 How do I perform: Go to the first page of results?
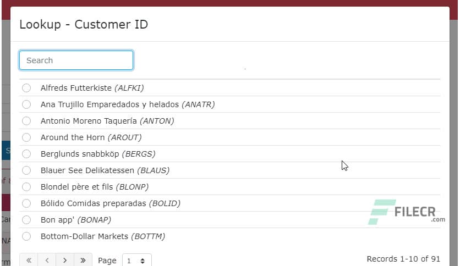(x=29, y=260)
